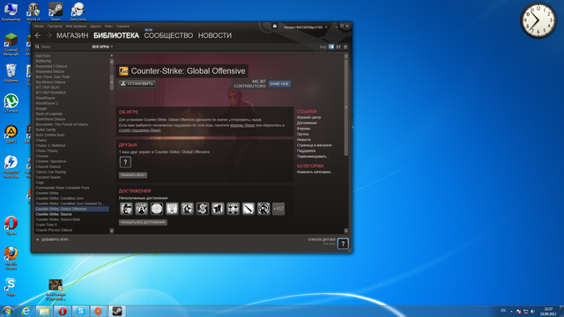
Task: Click the plus icon above the games list
Action: (112, 55)
